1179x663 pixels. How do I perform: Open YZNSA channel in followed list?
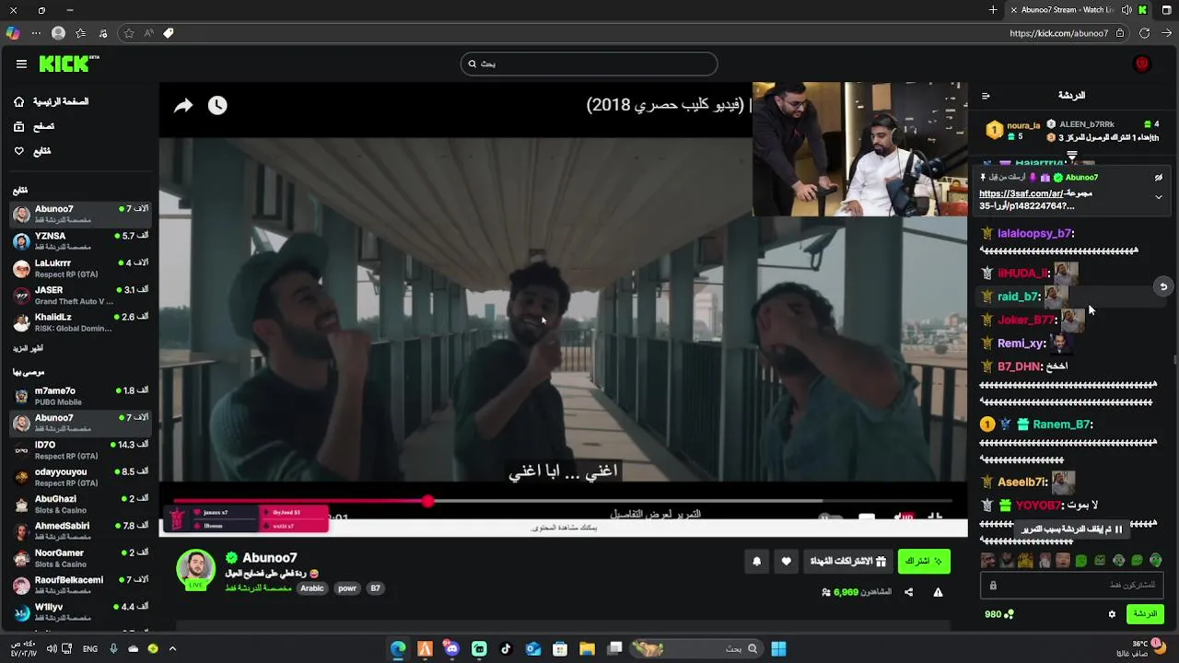pyautogui.click(x=80, y=240)
